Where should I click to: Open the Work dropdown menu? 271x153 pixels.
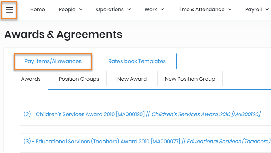coord(151,9)
